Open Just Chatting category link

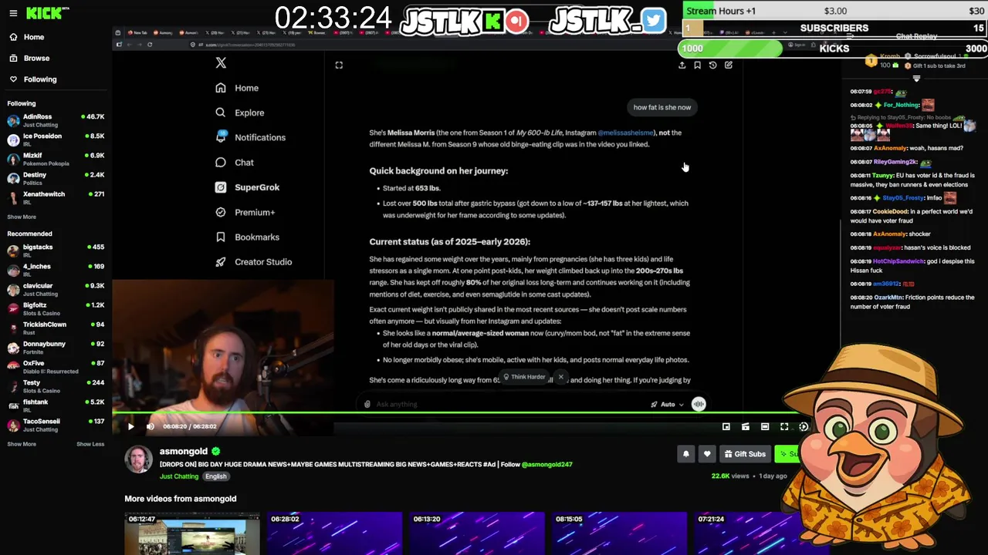[x=179, y=476]
